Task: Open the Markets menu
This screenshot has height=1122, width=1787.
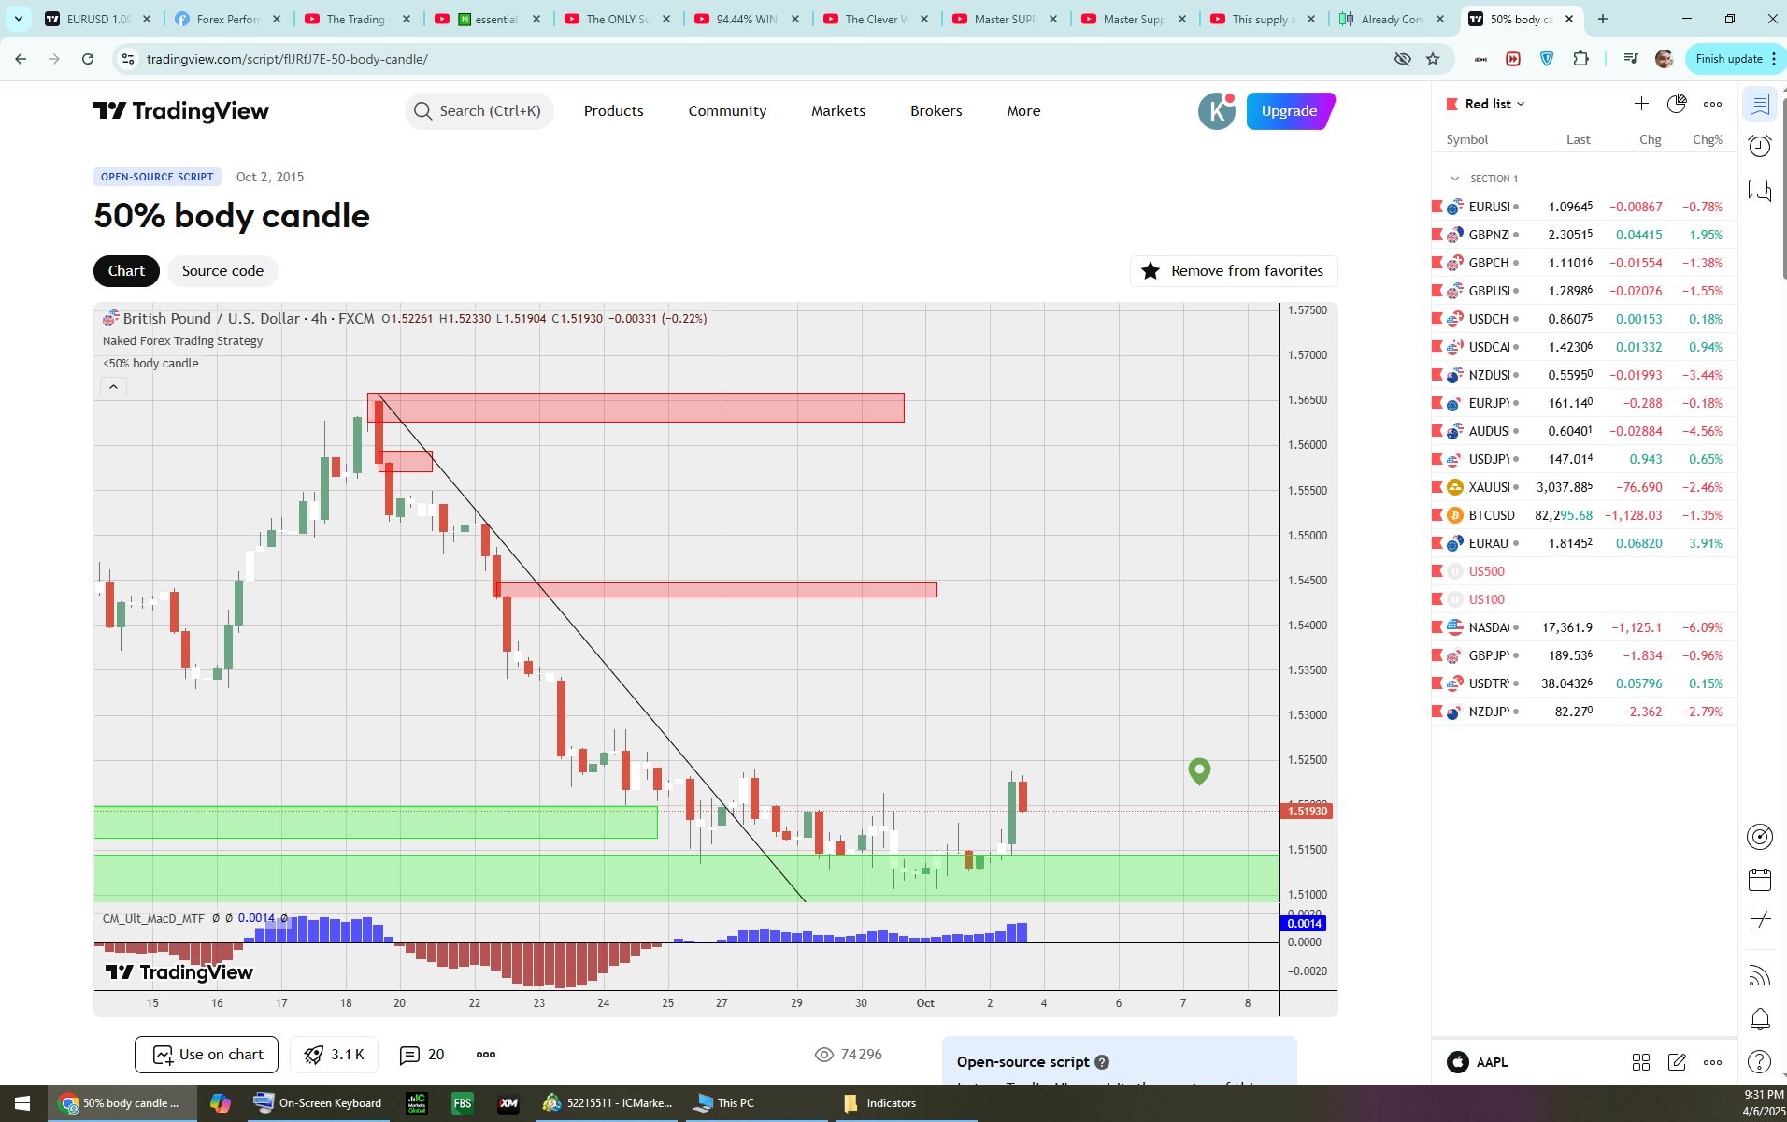Action: 838,111
